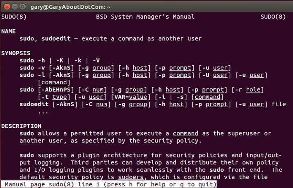
Task: Click the SUDO(8) header at top right
Action: tap(273, 17)
